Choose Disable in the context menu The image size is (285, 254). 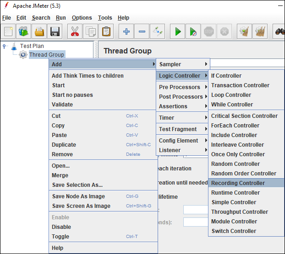61,227
